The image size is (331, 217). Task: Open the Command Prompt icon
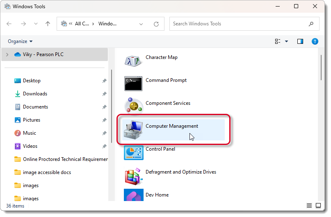click(134, 84)
